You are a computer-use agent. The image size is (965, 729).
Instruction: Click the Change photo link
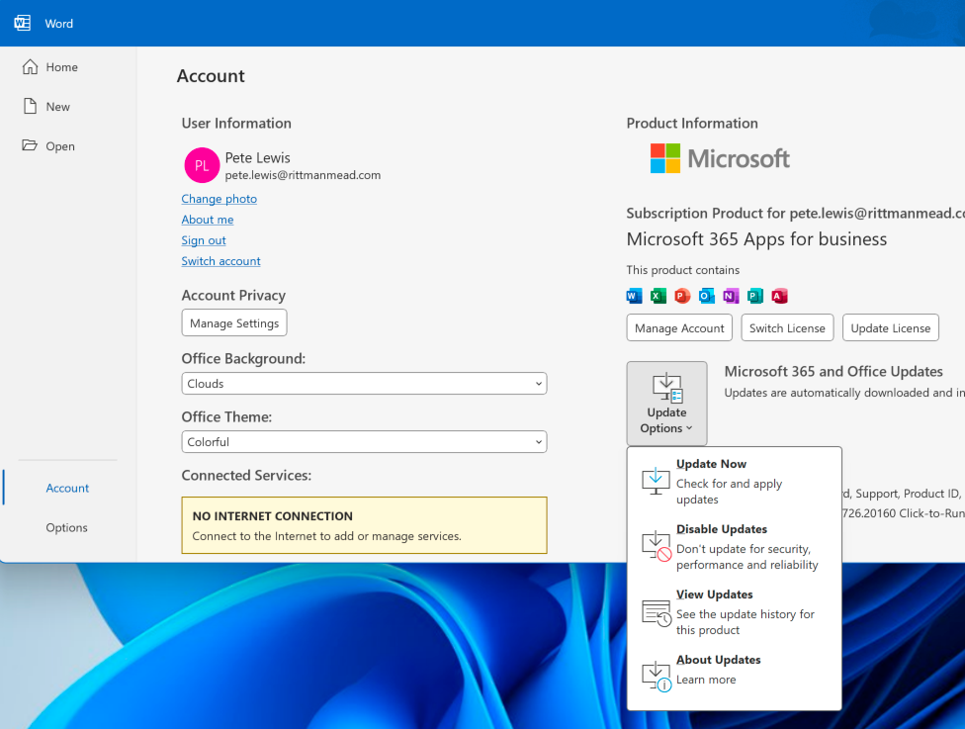pyautogui.click(x=219, y=199)
